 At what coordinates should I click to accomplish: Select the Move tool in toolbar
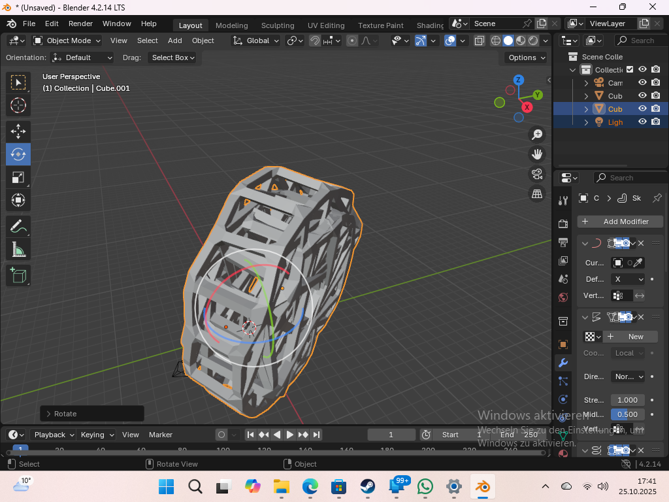tap(18, 131)
